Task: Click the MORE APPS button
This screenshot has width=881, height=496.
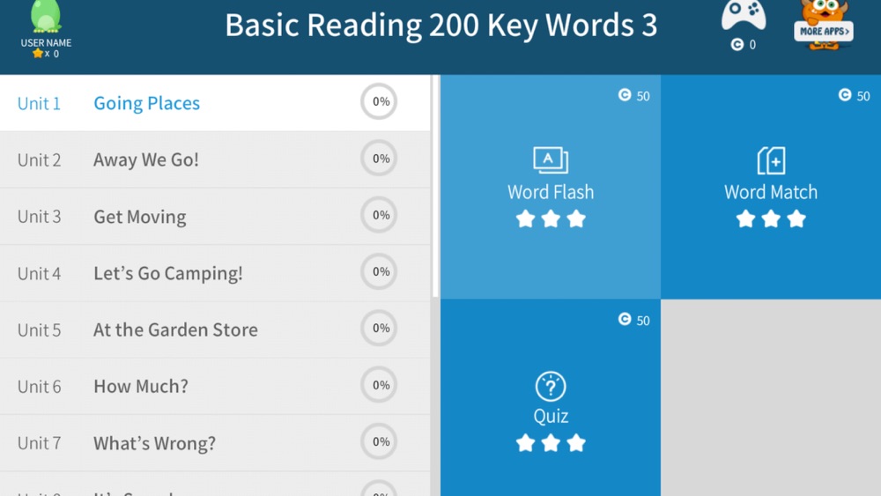Action: click(x=824, y=31)
